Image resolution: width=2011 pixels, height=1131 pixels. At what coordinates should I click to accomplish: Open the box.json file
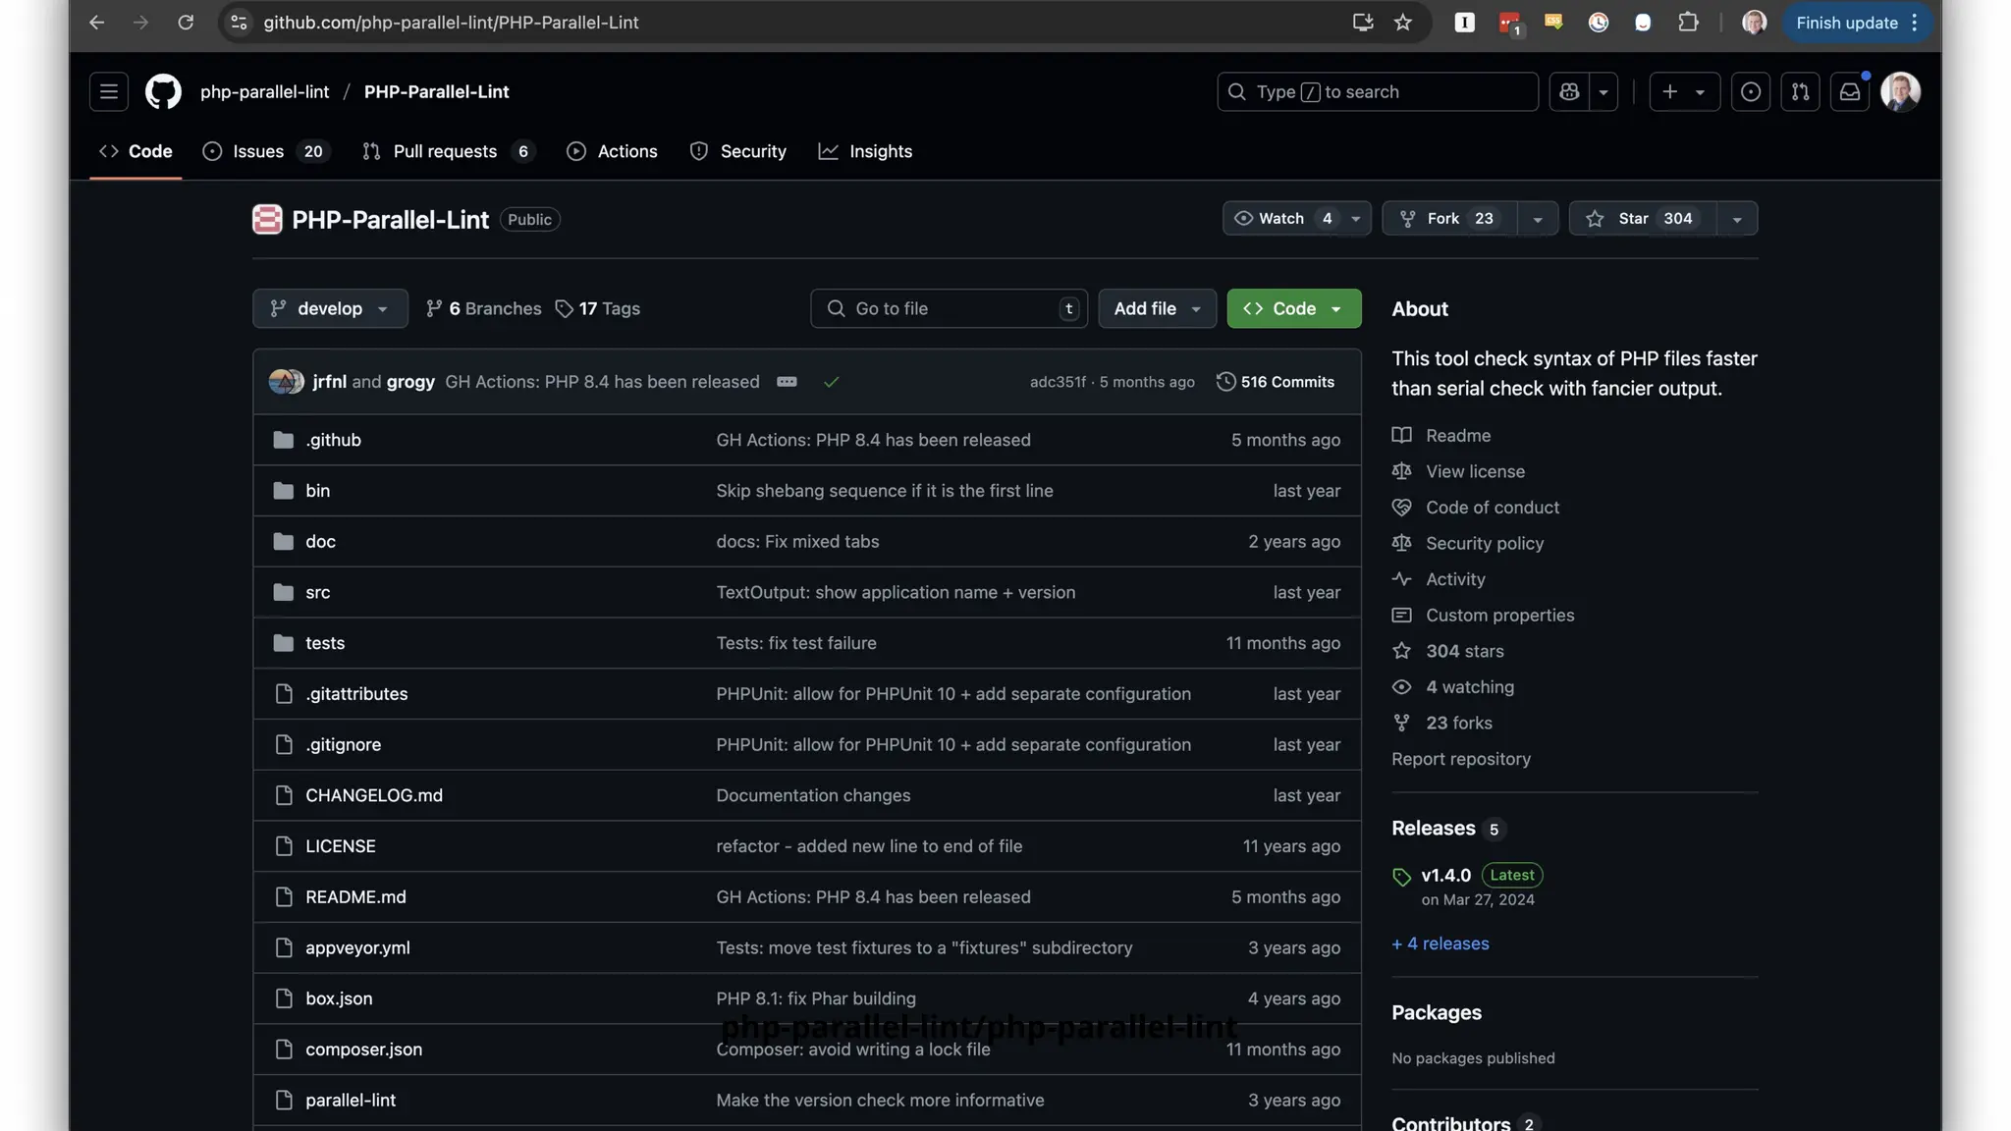click(339, 998)
